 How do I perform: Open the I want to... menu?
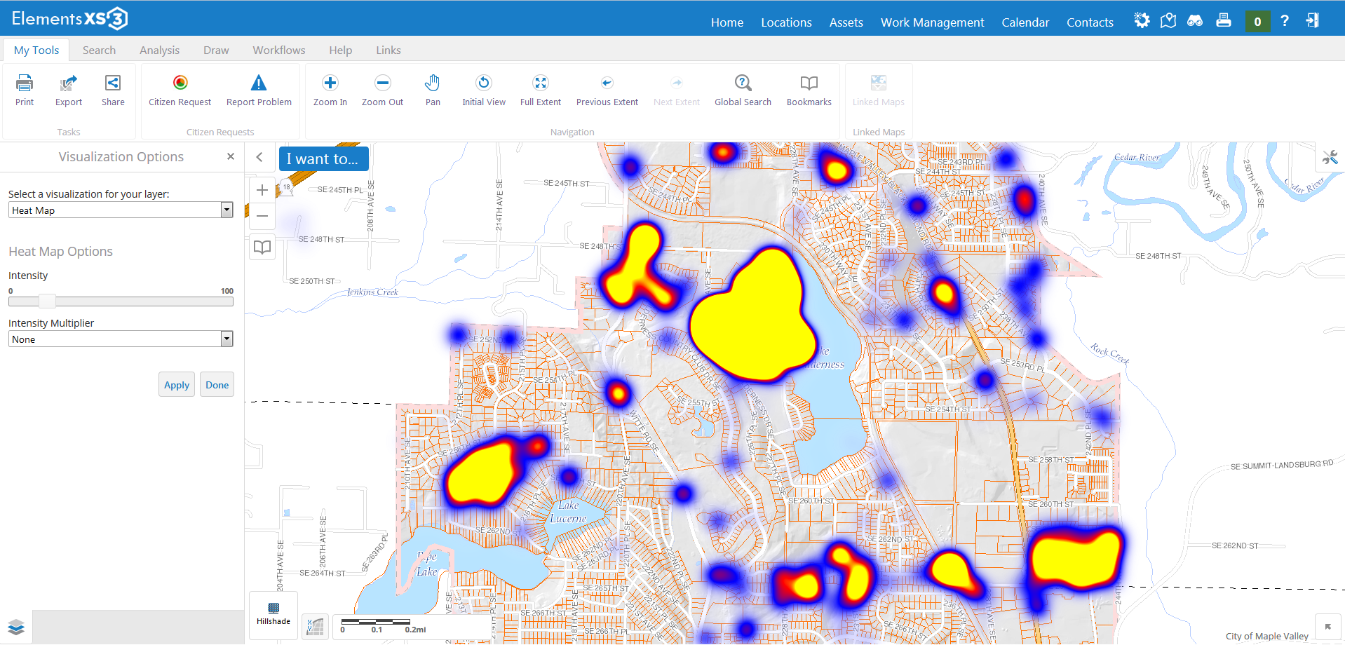point(323,159)
